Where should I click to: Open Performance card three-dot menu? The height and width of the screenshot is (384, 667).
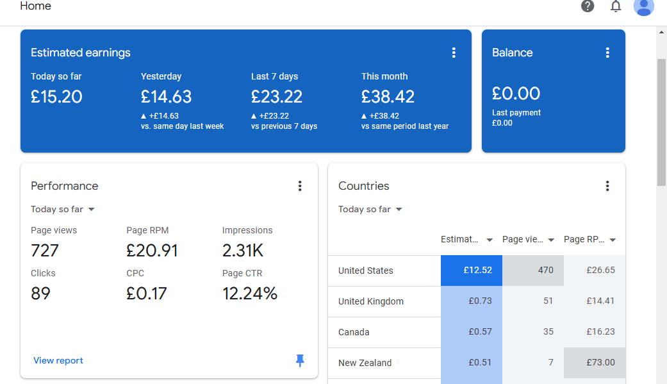300,186
